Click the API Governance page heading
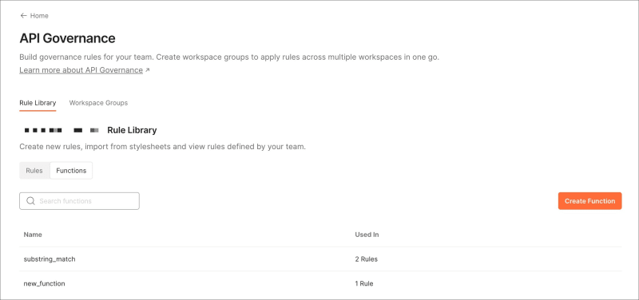This screenshot has height=300, width=639. (x=67, y=38)
